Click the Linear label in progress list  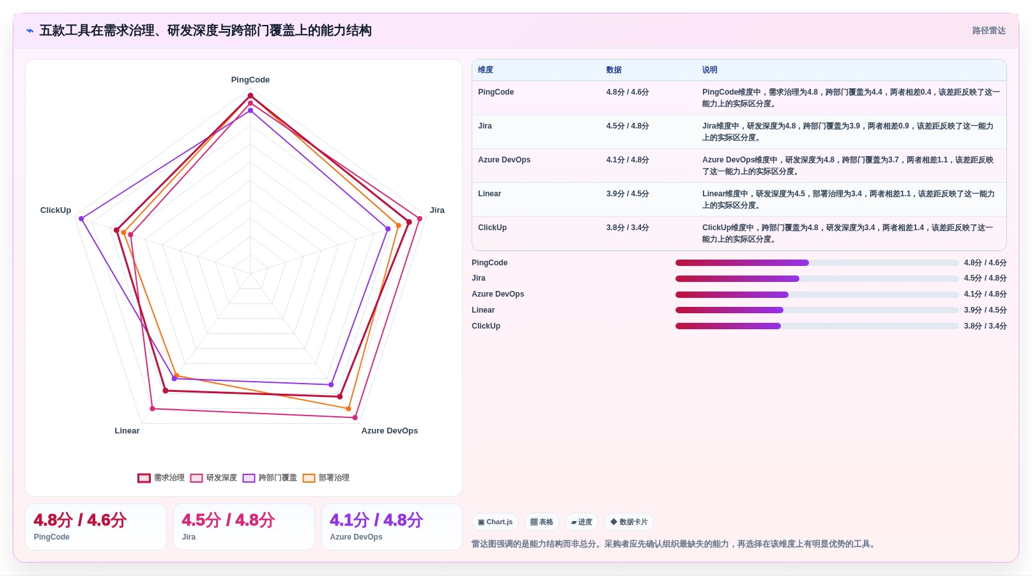[x=483, y=310]
